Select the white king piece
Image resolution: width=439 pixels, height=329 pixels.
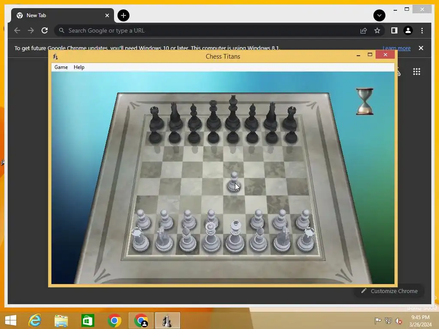coord(235,236)
